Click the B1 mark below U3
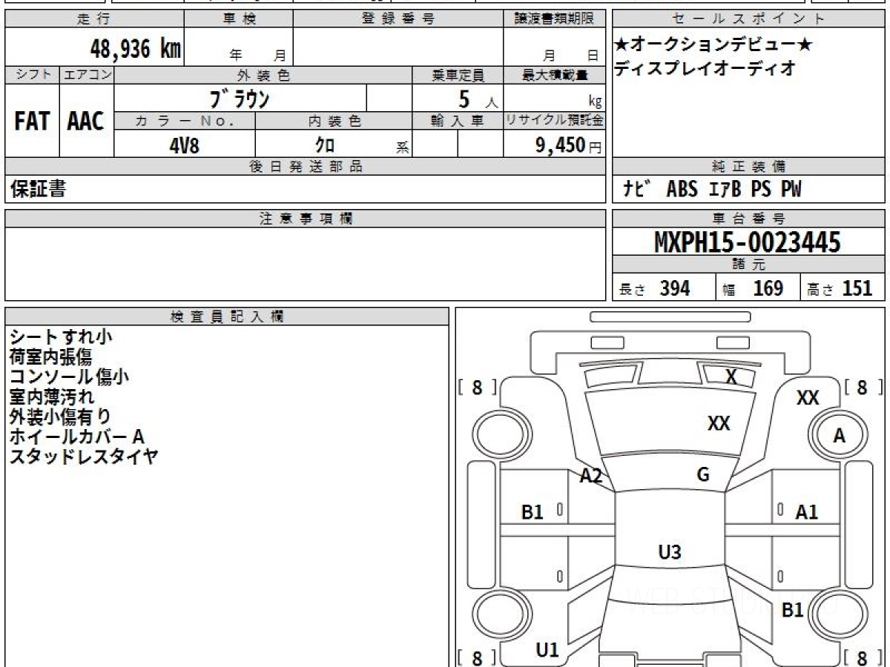 [794, 611]
